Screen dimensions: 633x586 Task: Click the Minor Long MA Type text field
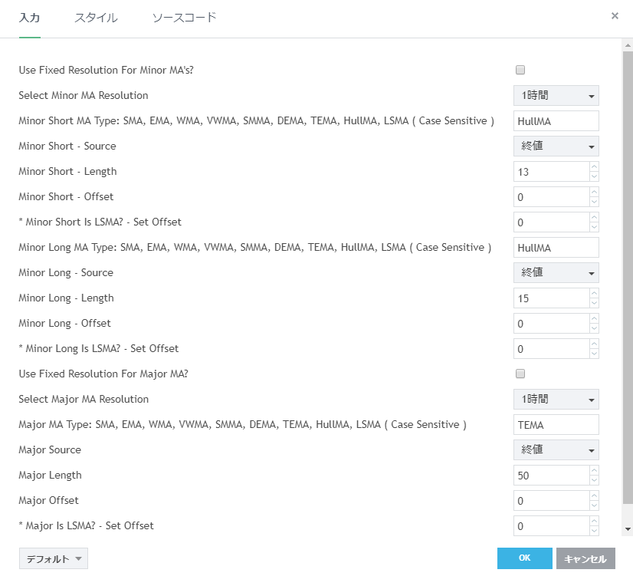556,247
